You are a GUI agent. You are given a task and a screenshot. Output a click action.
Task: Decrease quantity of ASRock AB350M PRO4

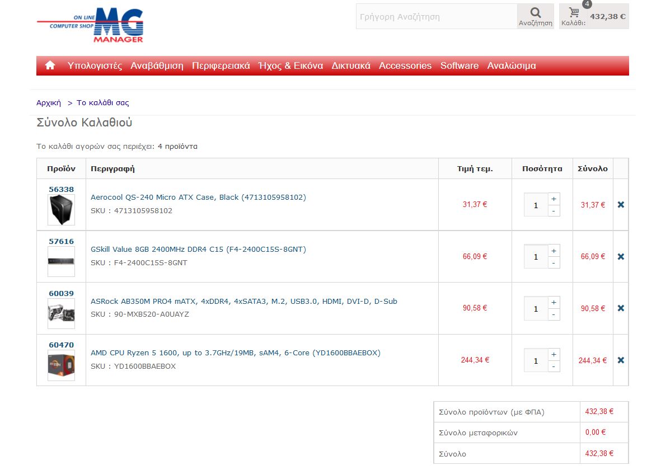tap(554, 314)
